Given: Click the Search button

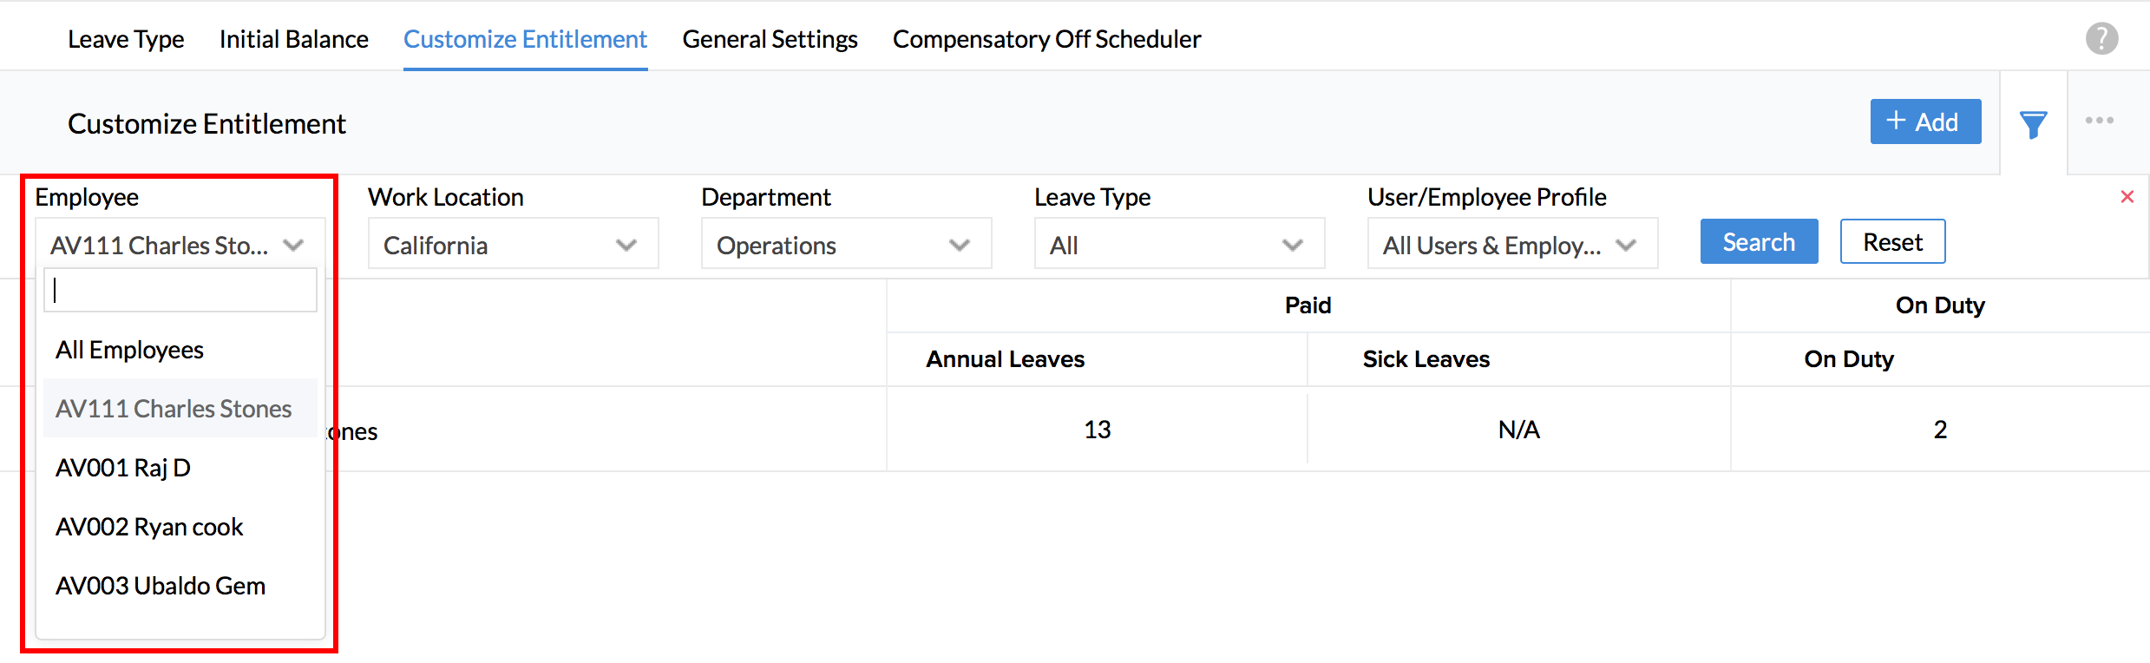Looking at the screenshot, I should tap(1758, 242).
